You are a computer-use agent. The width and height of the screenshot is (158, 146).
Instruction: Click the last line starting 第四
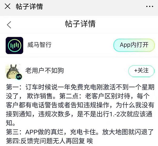pyautogui.click(x=50, y=141)
